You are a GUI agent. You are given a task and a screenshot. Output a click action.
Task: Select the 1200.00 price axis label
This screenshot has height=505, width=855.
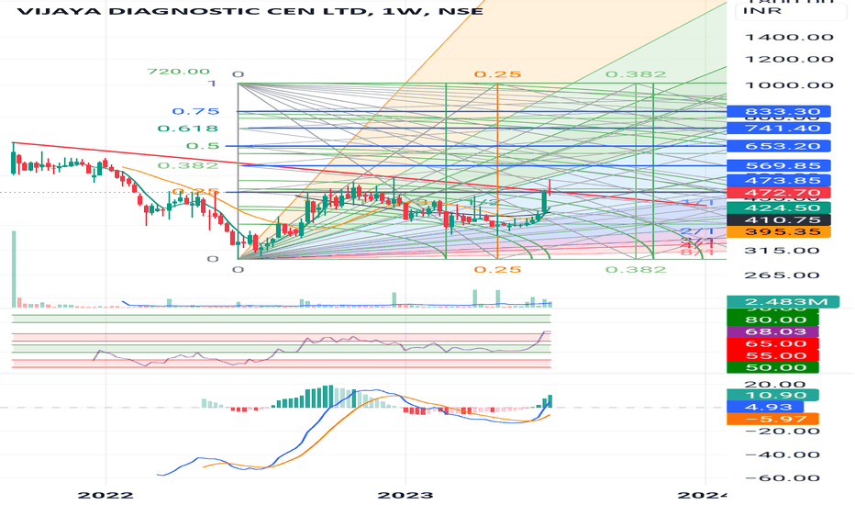click(x=788, y=59)
